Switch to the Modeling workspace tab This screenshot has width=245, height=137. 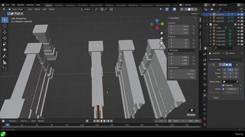(x=59, y=5)
